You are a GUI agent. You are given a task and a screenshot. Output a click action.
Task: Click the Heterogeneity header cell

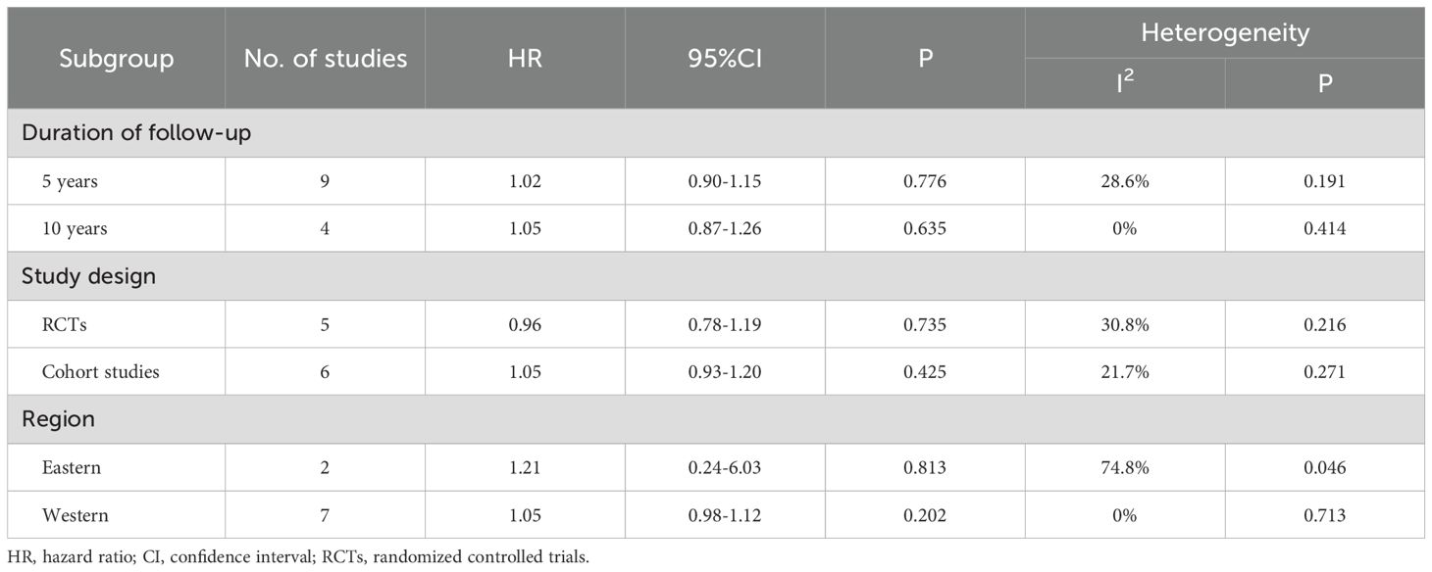tap(1225, 33)
